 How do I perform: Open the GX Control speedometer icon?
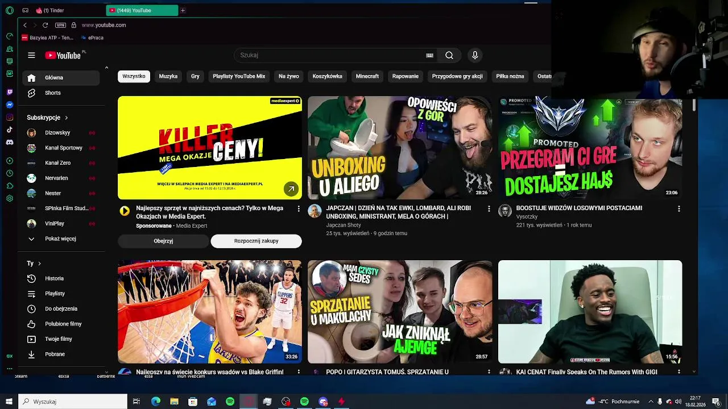[10, 36]
